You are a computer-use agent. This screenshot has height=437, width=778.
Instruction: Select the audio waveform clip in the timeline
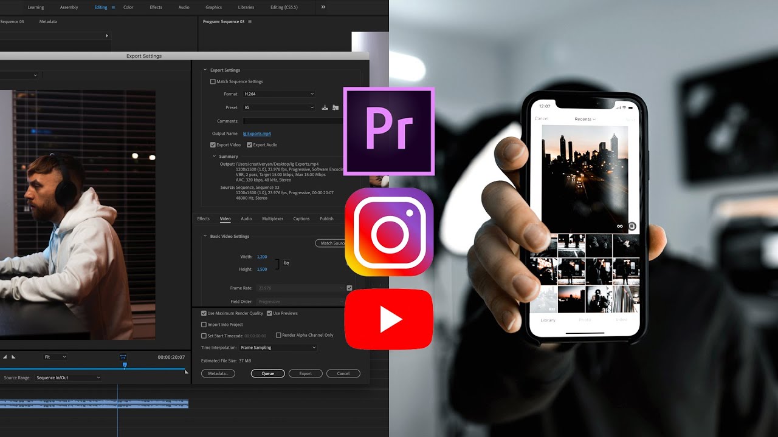pos(94,403)
